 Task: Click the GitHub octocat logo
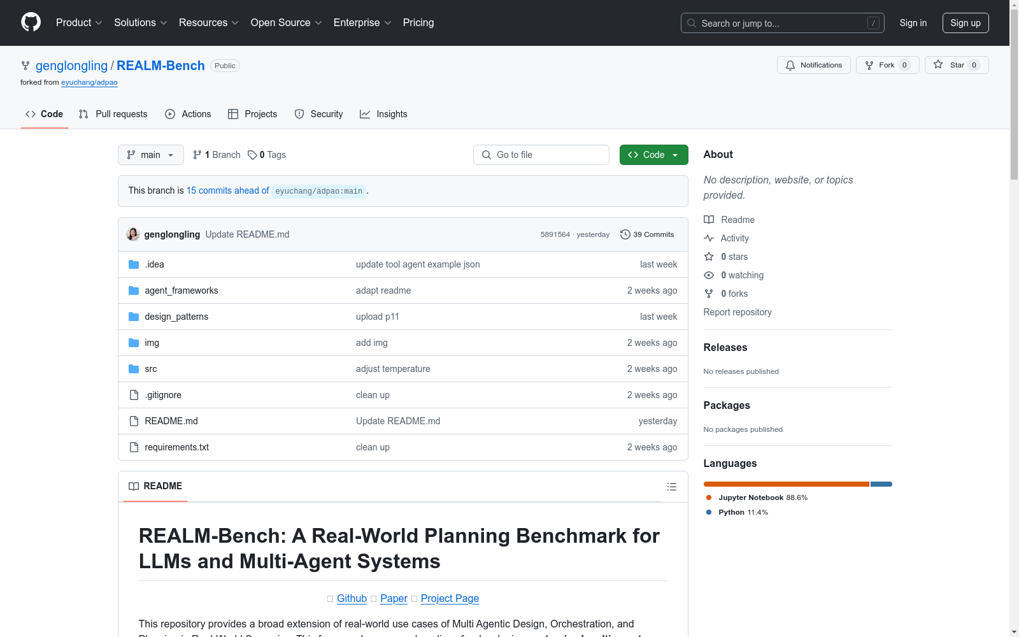31,22
